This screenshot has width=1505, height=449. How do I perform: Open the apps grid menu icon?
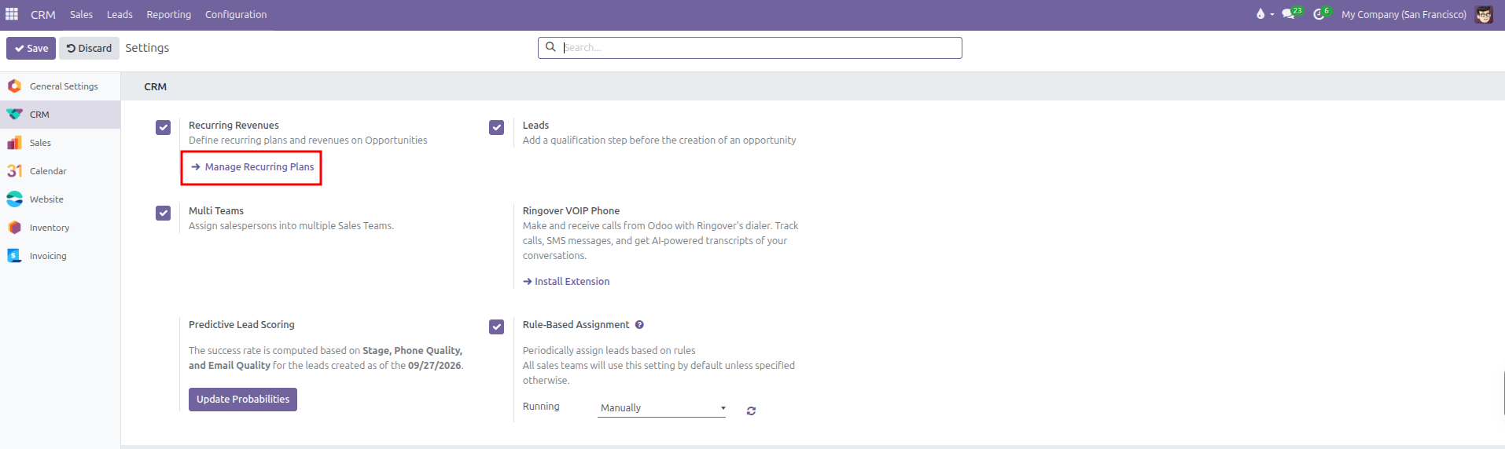tap(12, 14)
